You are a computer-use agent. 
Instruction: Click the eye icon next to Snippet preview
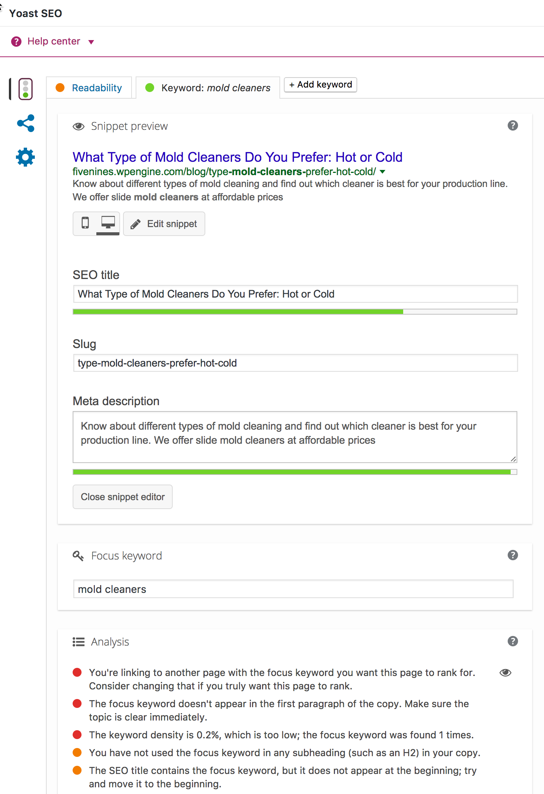[x=79, y=126]
